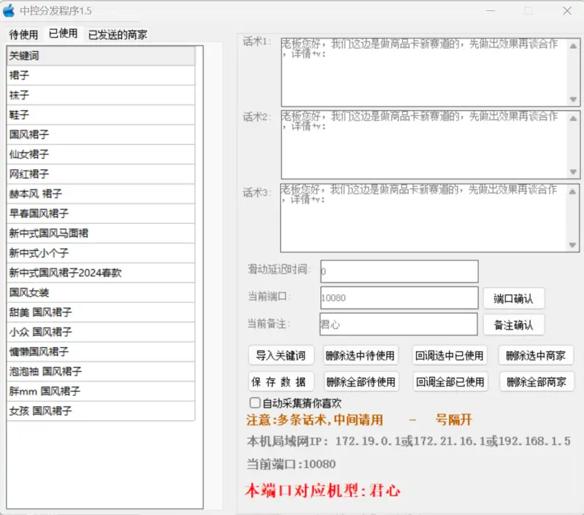The height and width of the screenshot is (515, 584).
Task: Click 删除选中待使用 button
Action: click(360, 355)
